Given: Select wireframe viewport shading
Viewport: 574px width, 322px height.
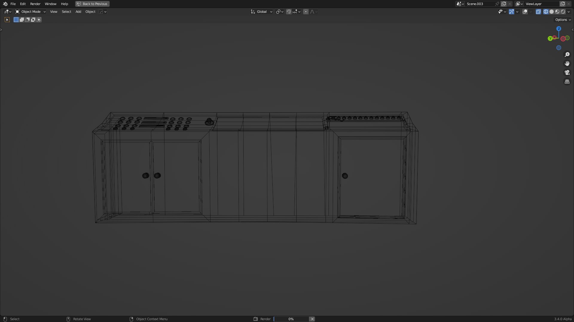Looking at the screenshot, I should (x=546, y=12).
